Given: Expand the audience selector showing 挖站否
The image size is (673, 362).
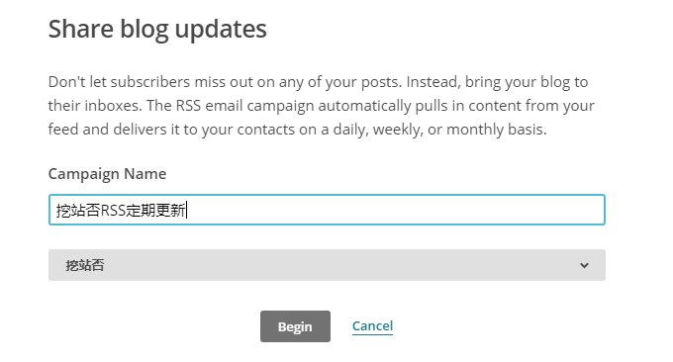Looking at the screenshot, I should point(327,265).
